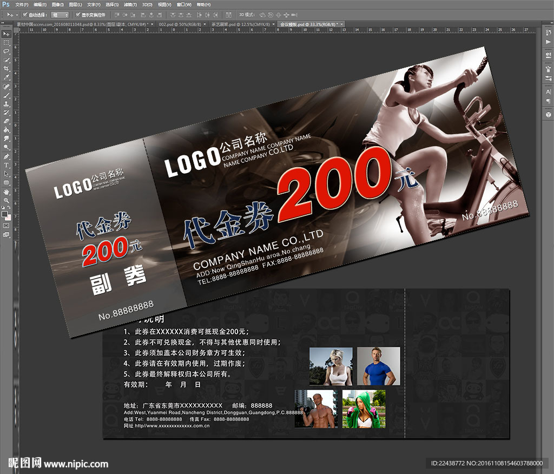
Task: Open the Brush Presets panel icon
Action: 548,68
